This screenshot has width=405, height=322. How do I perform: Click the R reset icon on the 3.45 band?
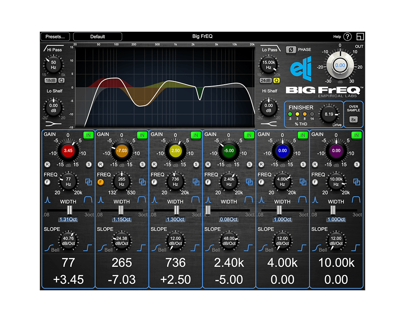47,164
